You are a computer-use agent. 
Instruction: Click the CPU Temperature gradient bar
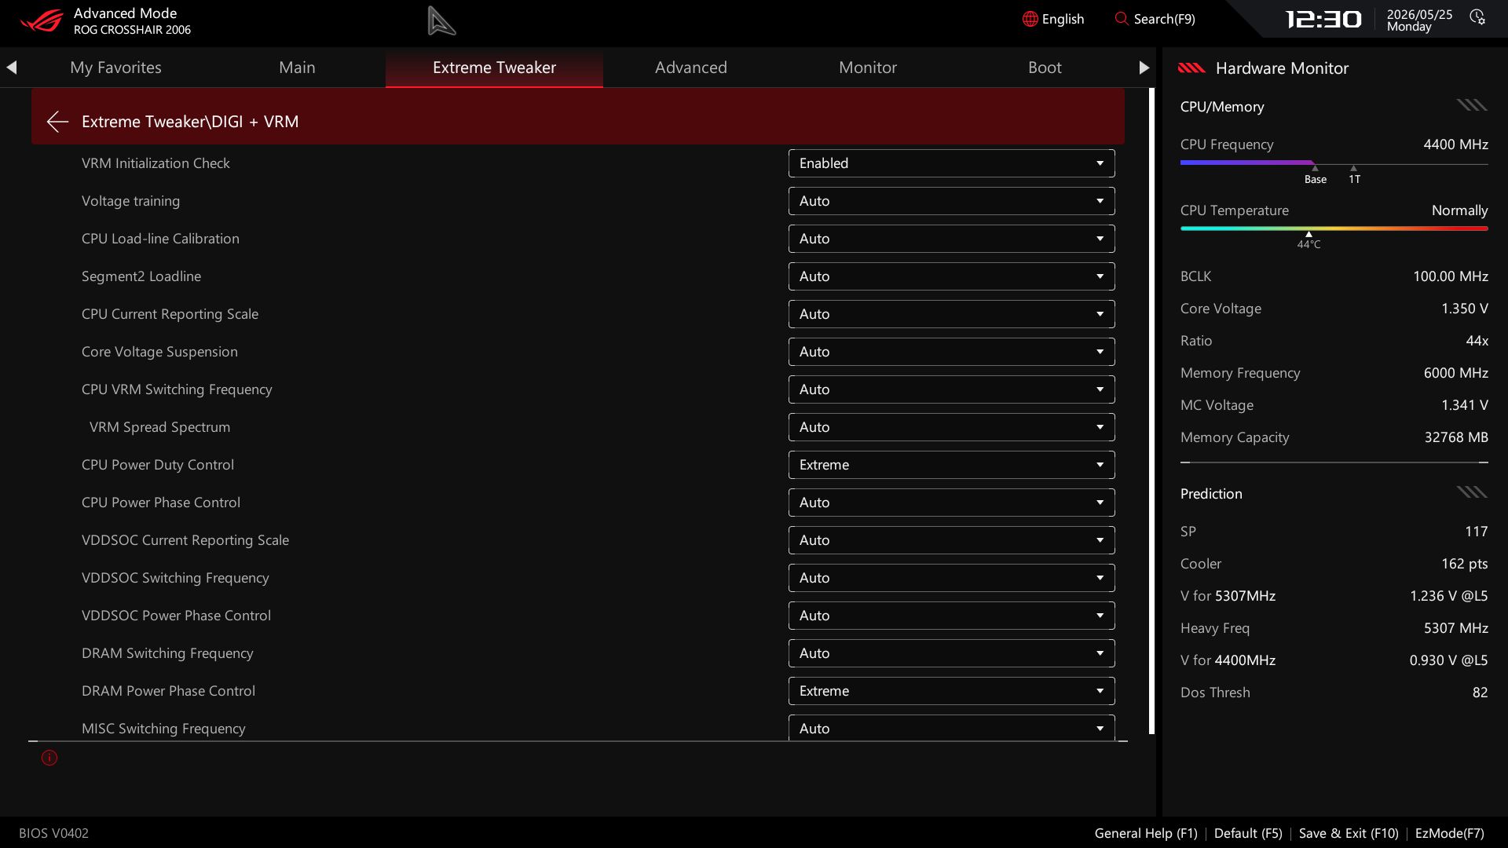coord(1334,228)
